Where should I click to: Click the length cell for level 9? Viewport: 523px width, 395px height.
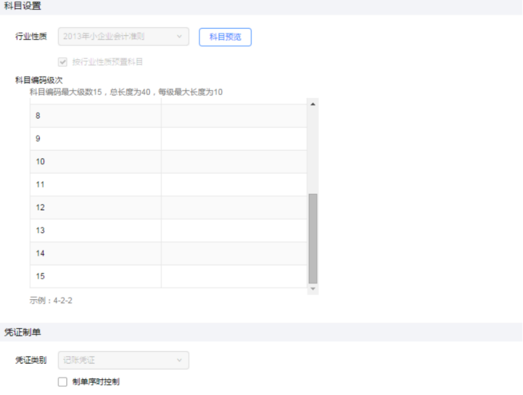coord(234,139)
